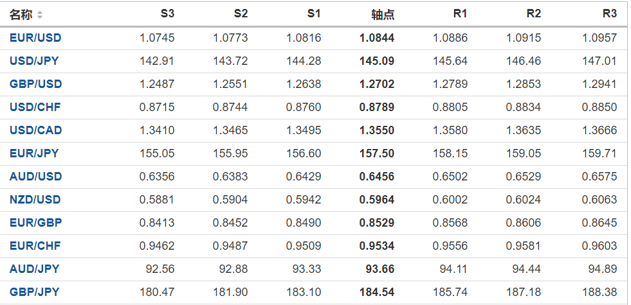Open the USD/CHF pair link
This screenshot has height=305, width=631.
tap(35, 107)
